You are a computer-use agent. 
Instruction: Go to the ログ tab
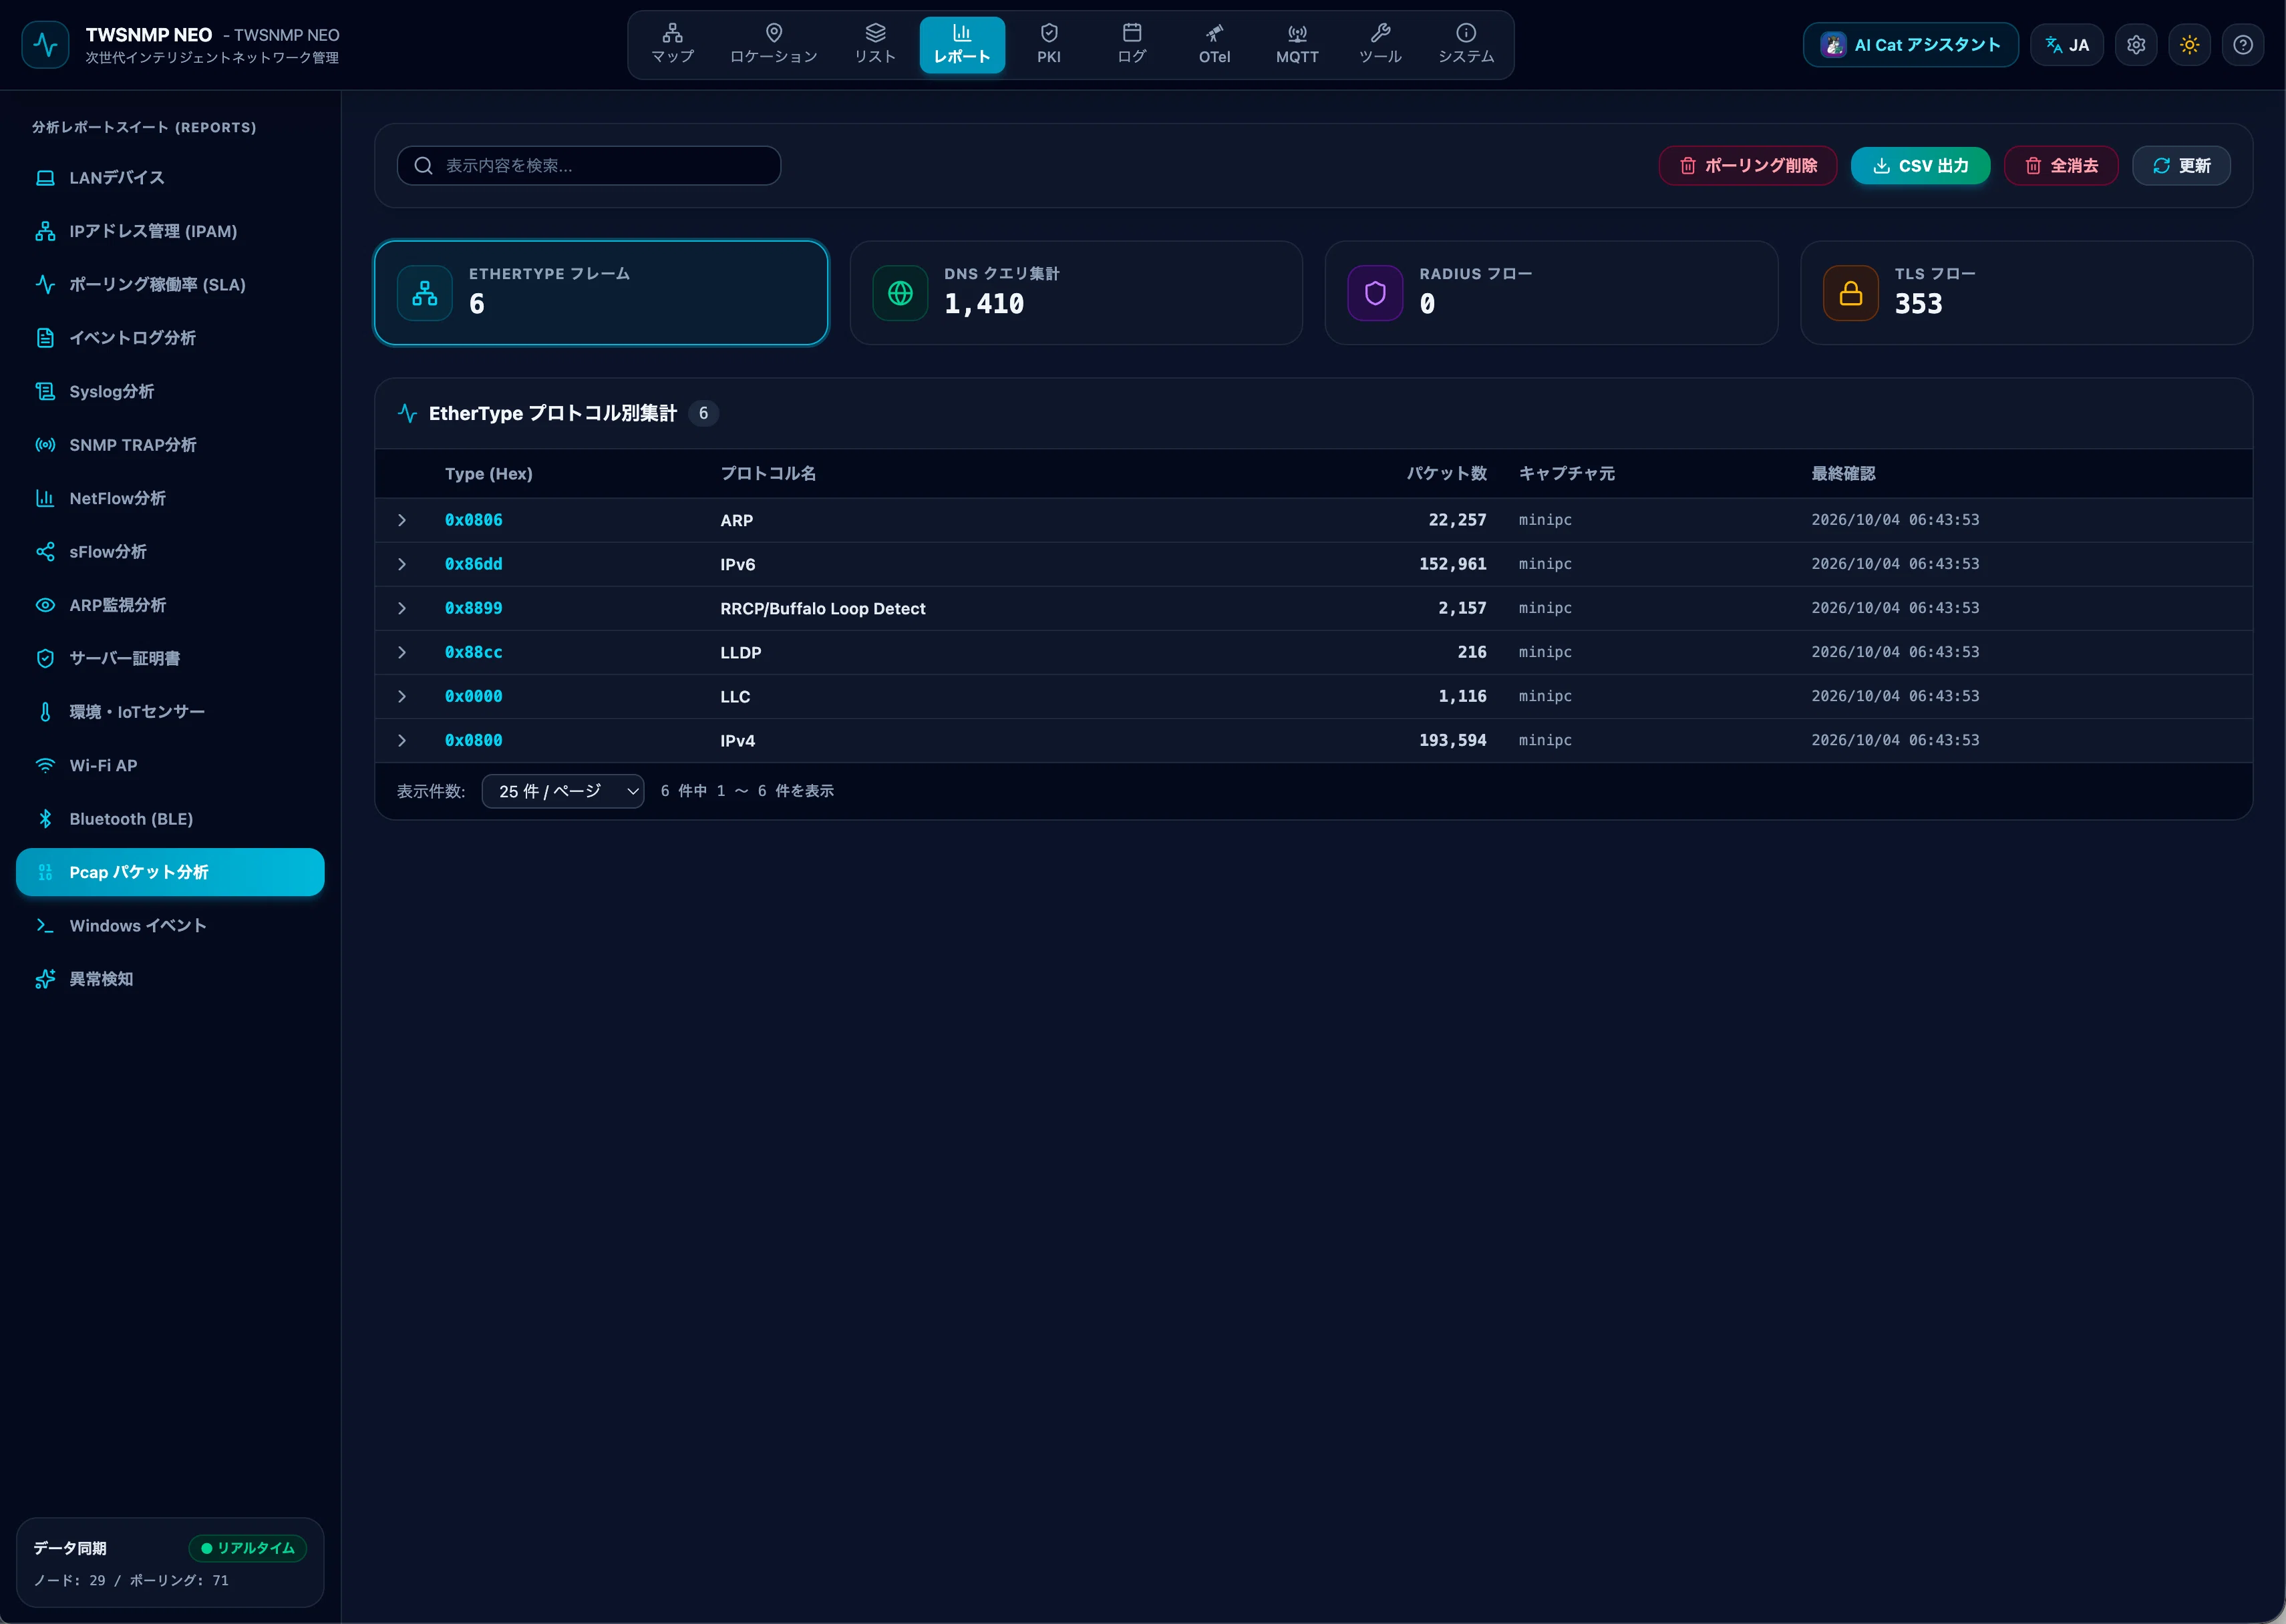(1132, 45)
